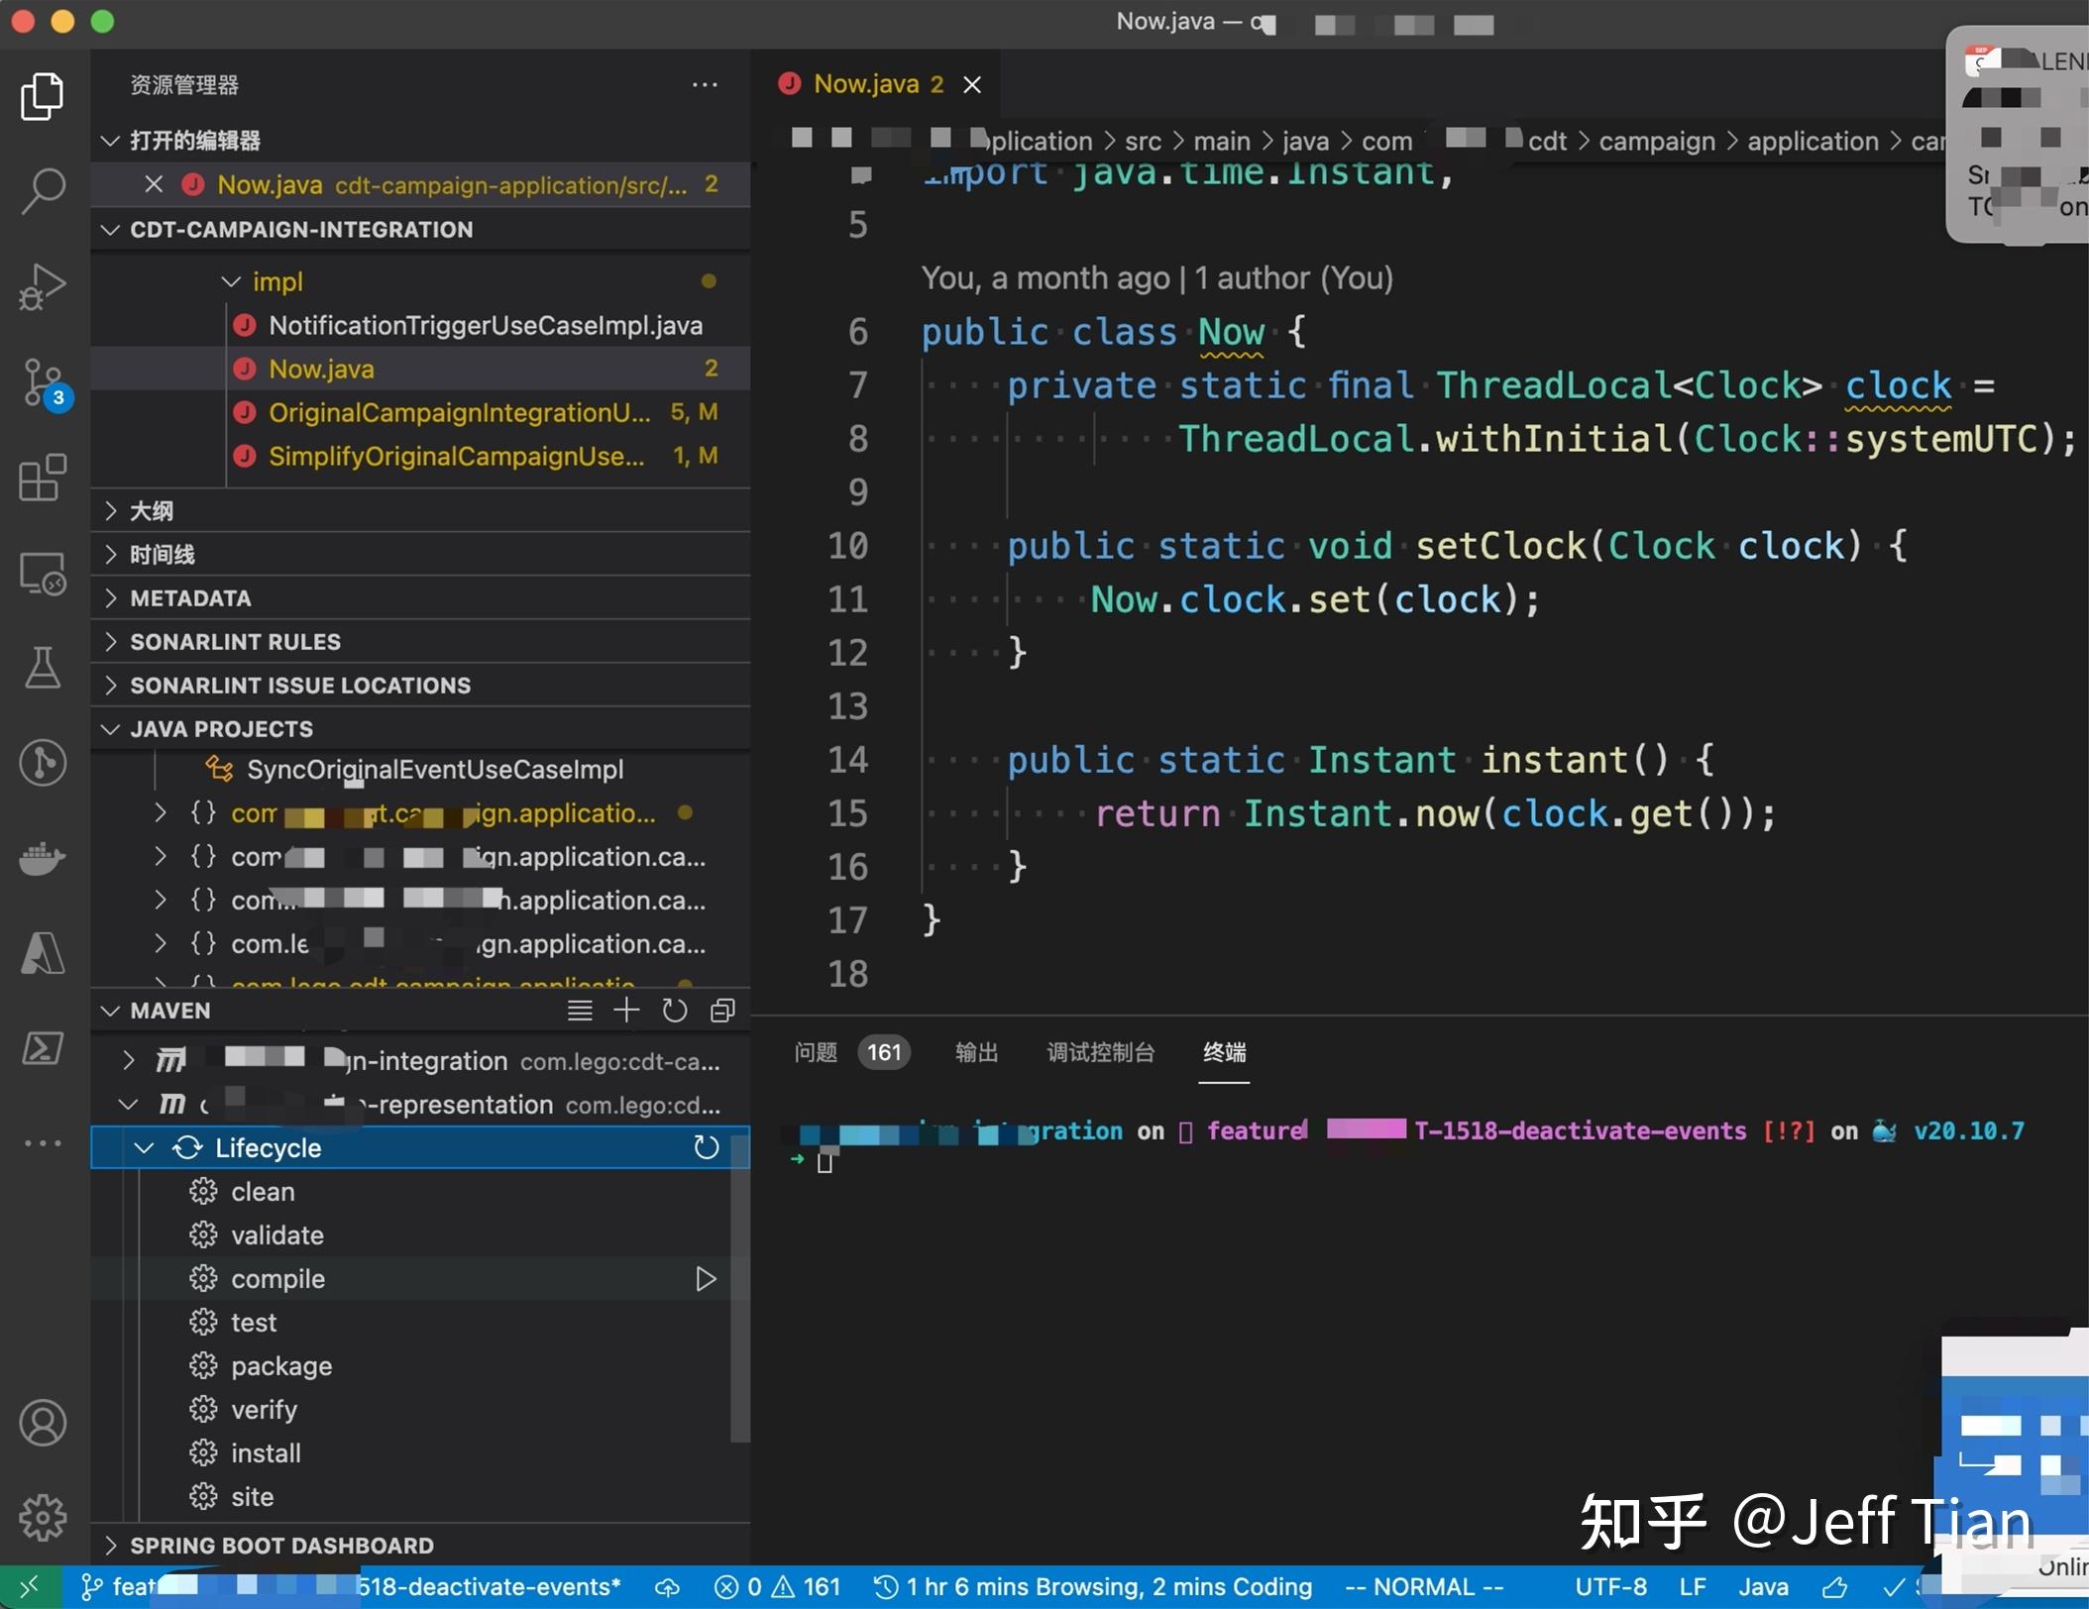Open the Testing flask icon view
The width and height of the screenshot is (2089, 1609).
coord(43,668)
